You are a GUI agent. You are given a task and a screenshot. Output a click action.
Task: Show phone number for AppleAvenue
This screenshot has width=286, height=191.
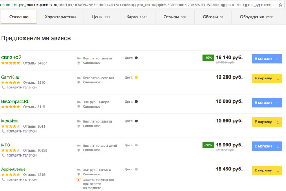(21, 179)
